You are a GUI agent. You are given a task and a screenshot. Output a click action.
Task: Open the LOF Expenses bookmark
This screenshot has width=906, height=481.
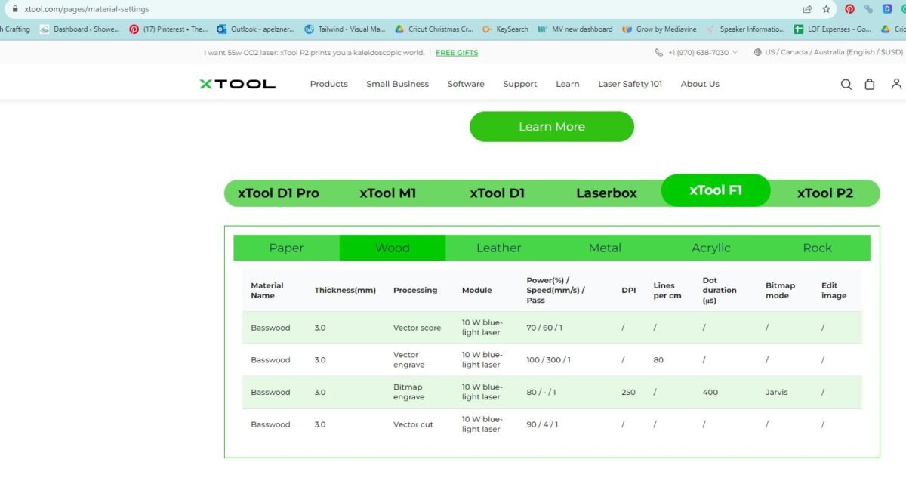point(833,29)
